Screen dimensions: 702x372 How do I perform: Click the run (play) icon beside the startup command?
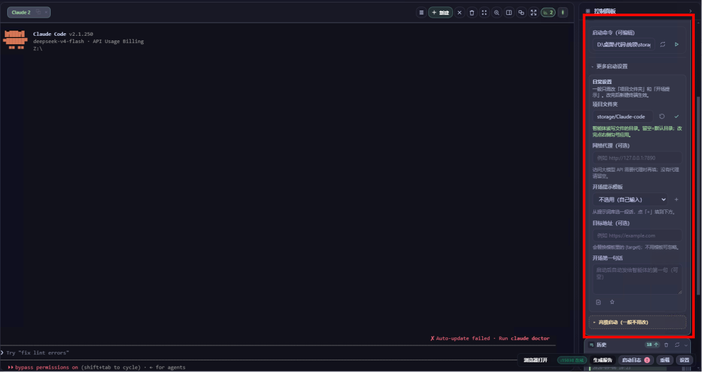677,44
